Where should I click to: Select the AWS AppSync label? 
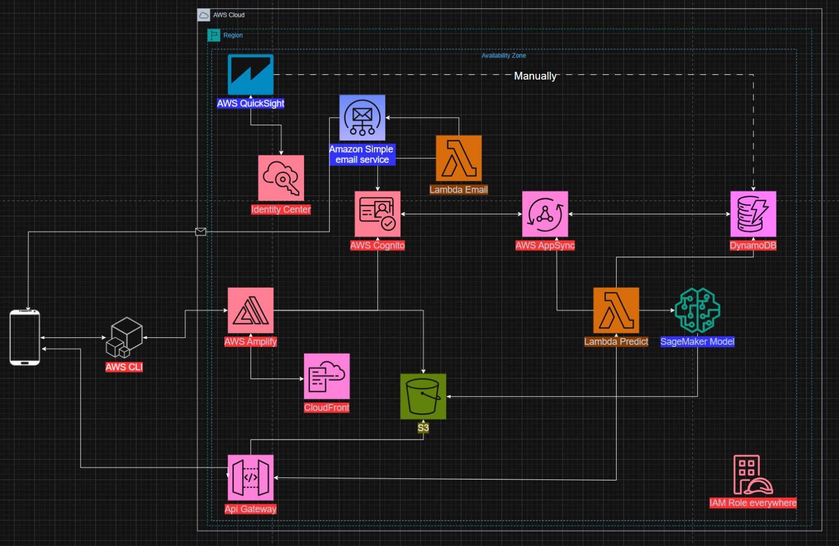point(545,245)
